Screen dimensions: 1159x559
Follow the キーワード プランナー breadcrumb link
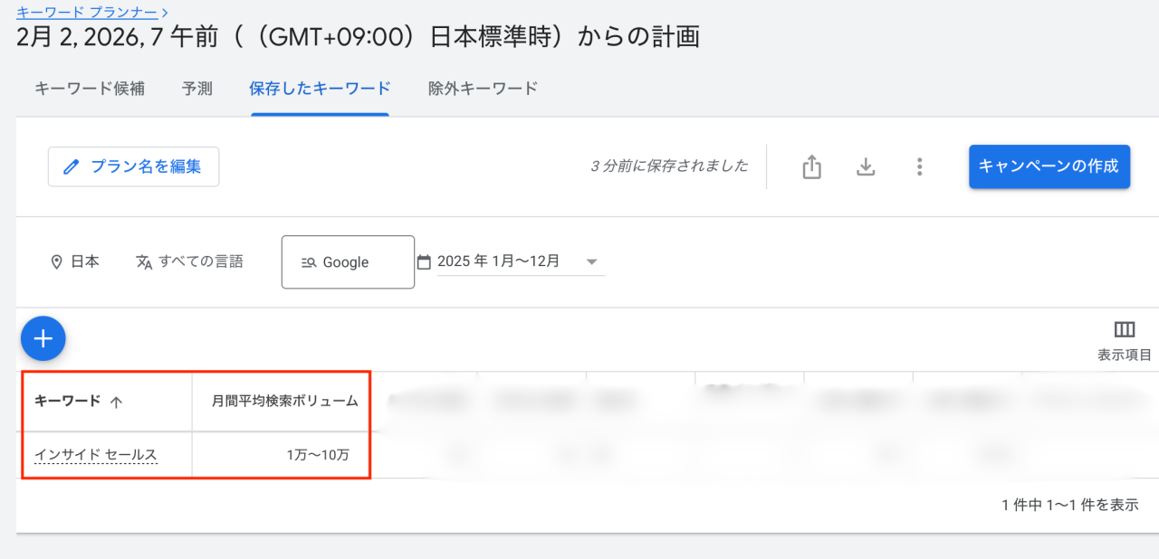click(88, 12)
